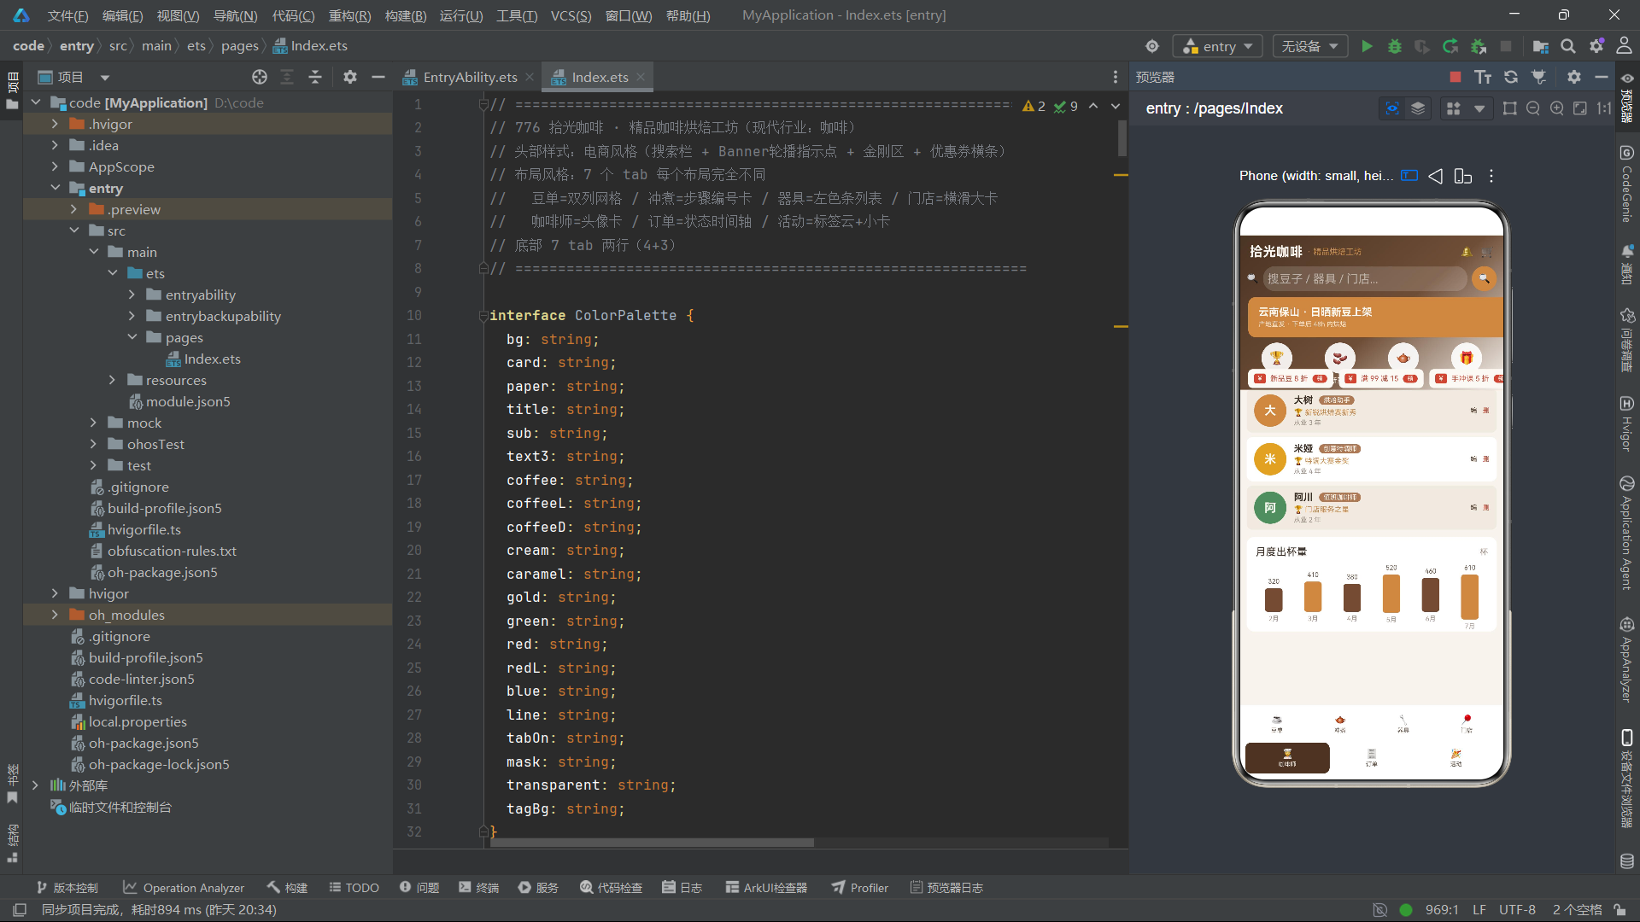
Task: Open Project Structure folder icon
Action: click(x=1541, y=46)
